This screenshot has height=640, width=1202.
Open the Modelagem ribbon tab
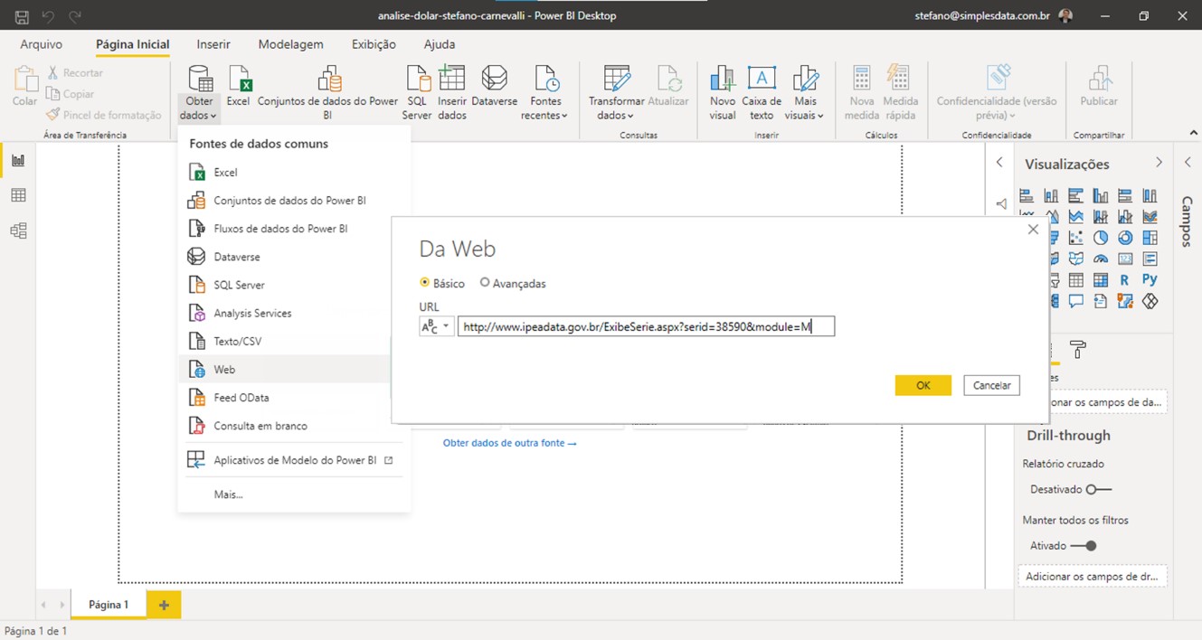tap(290, 44)
